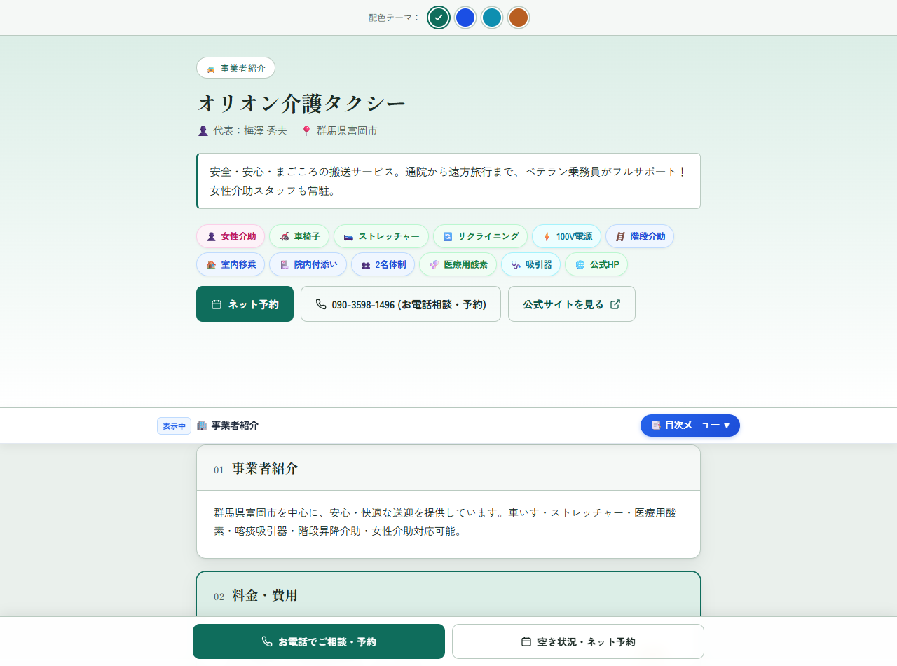Click the calendar icon in 空き状況・ネット予約 button
Image resolution: width=897 pixels, height=666 pixels.
pyautogui.click(x=526, y=641)
